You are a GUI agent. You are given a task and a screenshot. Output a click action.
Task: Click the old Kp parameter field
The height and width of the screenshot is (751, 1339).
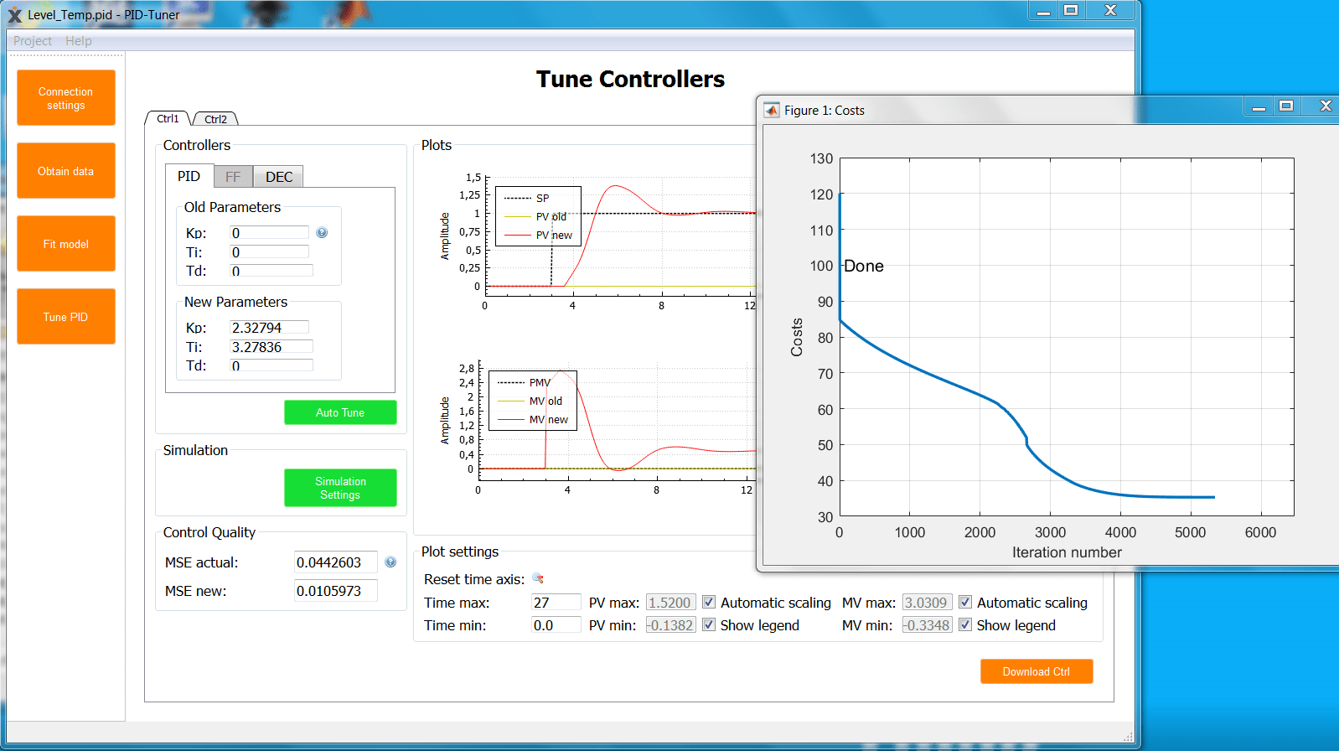270,233
